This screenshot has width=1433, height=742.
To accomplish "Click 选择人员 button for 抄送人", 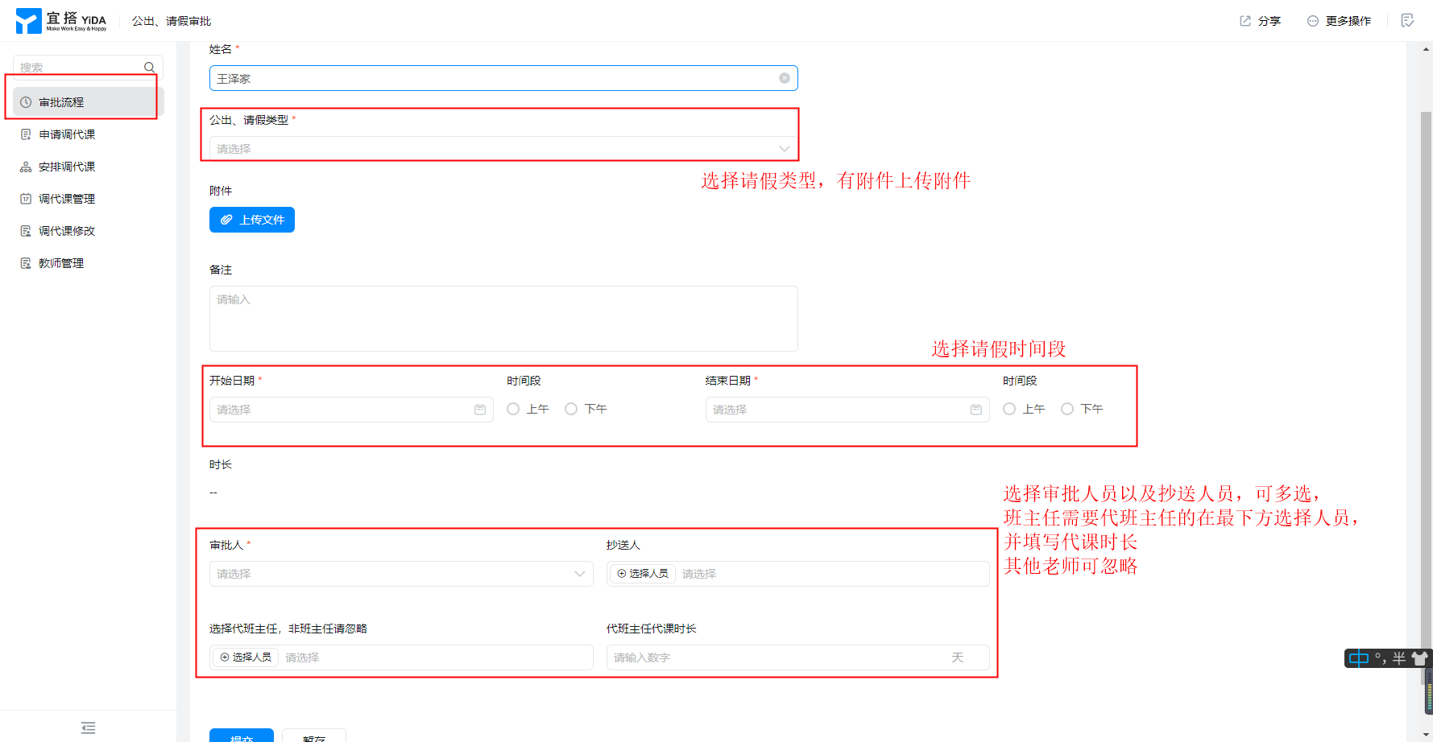I will click(x=643, y=574).
